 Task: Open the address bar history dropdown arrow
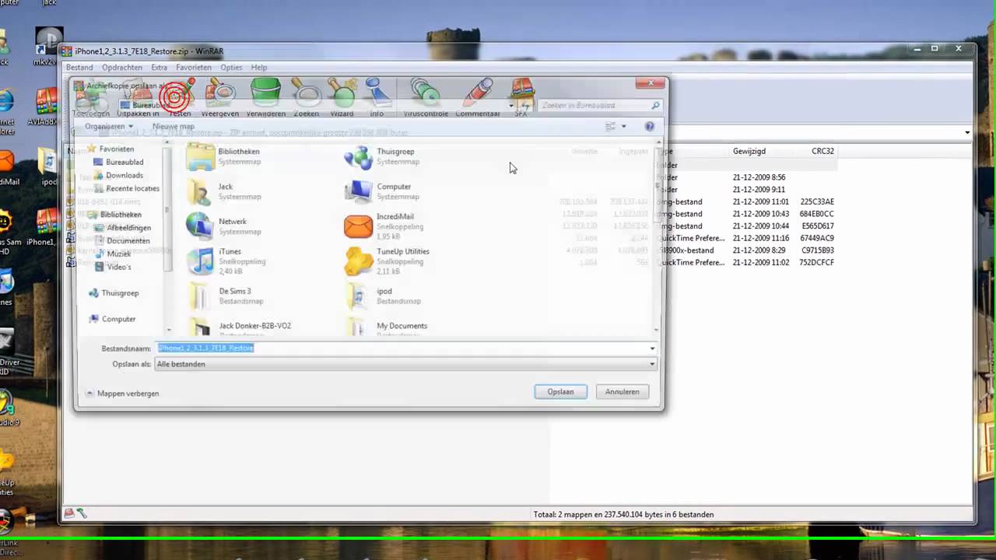511,105
